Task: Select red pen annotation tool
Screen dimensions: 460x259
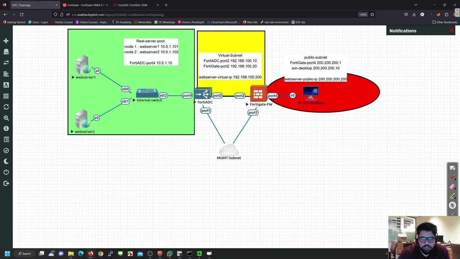Action: click(452, 177)
